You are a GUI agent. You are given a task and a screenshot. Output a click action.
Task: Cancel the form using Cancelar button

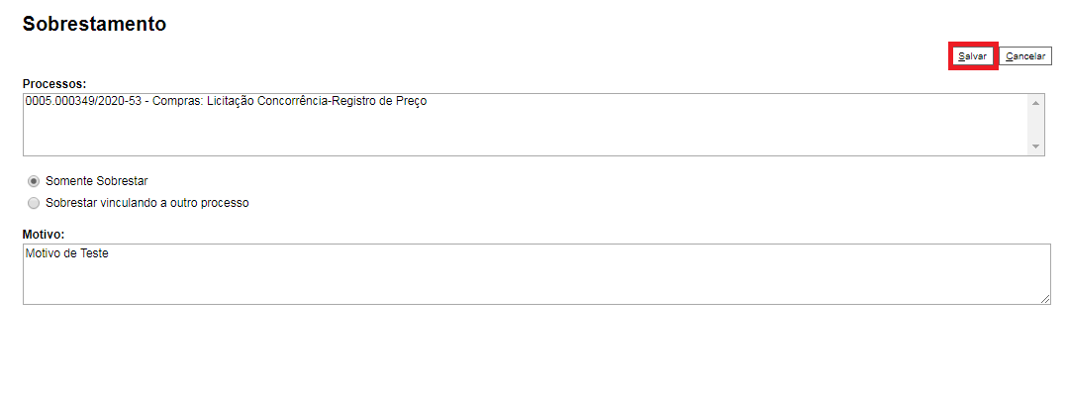point(1025,56)
